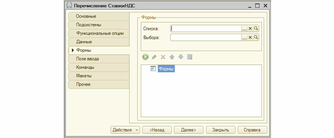Click the green Add form icon
This screenshot has width=334, height=138.
[x=145, y=57]
